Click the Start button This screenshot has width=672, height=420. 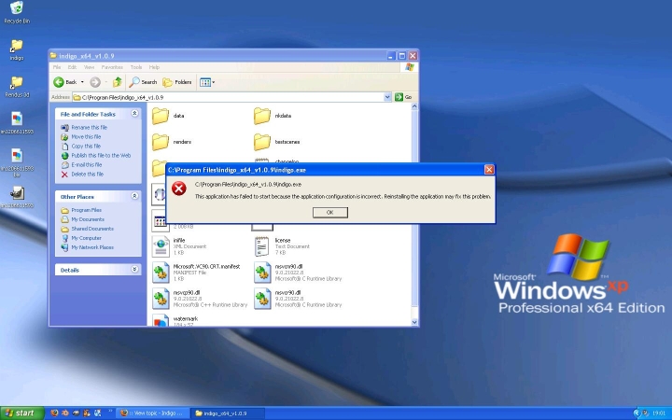21,413
